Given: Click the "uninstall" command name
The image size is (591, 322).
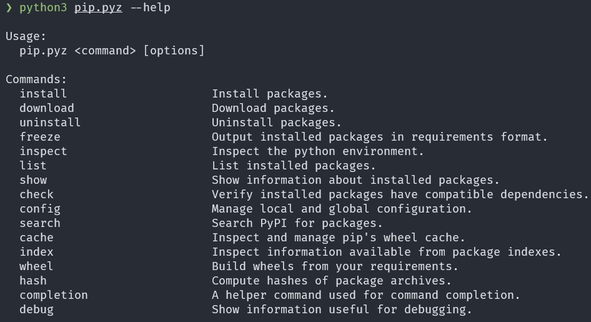Looking at the screenshot, I should (50, 123).
